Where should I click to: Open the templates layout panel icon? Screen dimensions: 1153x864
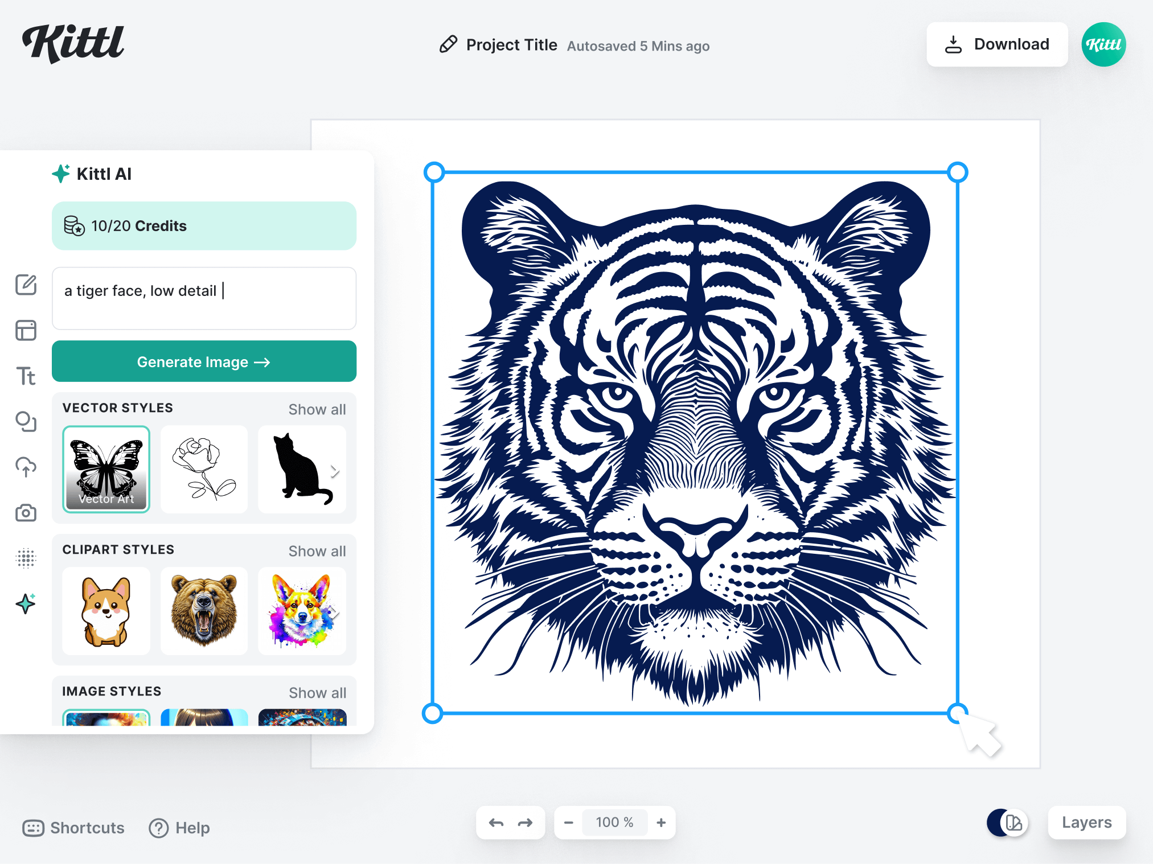pos(26,330)
